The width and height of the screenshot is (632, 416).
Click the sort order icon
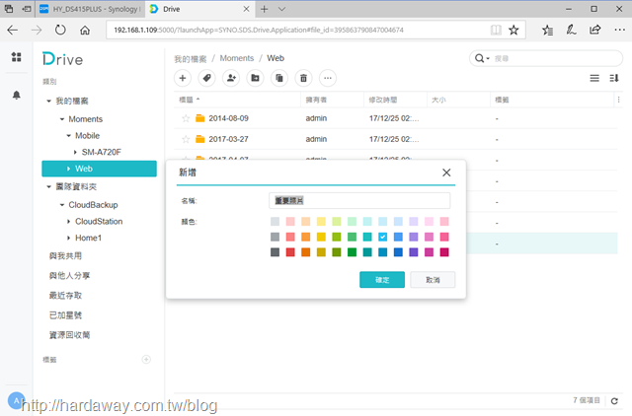click(x=614, y=78)
